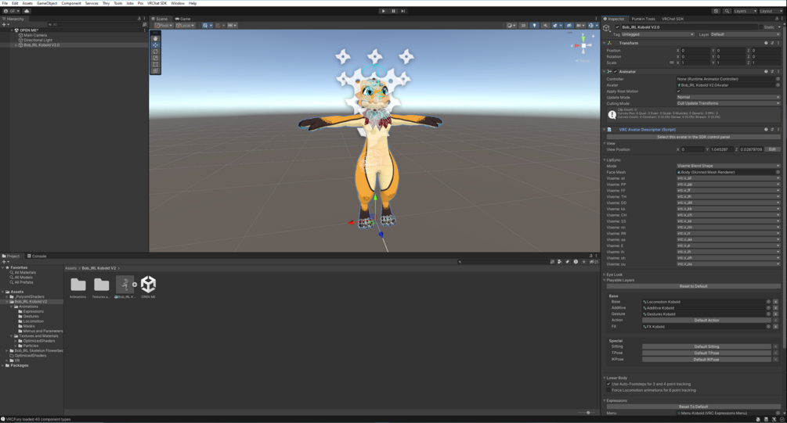Screen dimensions: 787x423
Task: Click the Play button
Action: (x=384, y=11)
